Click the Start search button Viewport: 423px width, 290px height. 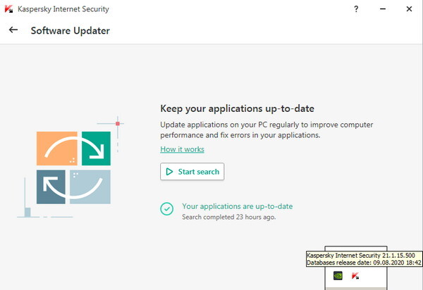click(x=192, y=172)
